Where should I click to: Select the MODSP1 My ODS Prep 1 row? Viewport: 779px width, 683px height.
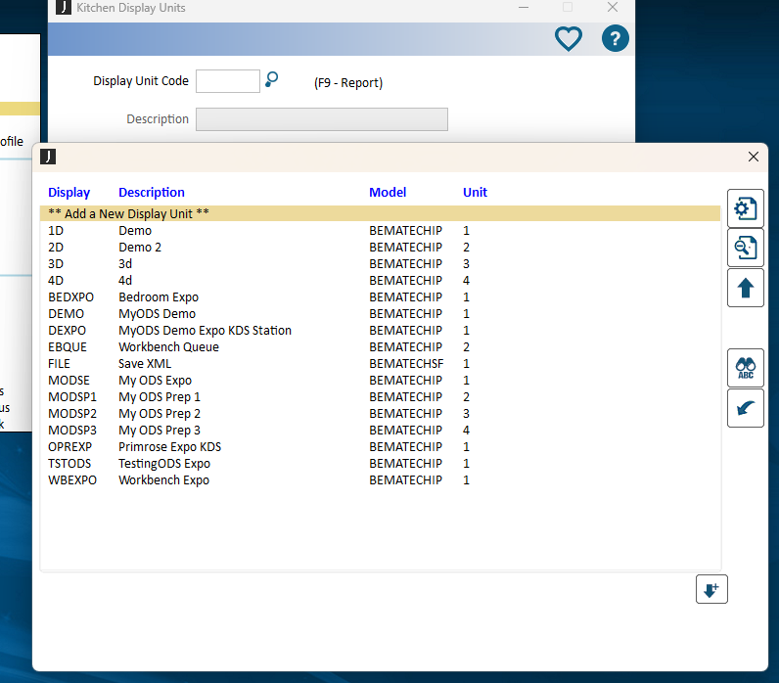(380, 397)
